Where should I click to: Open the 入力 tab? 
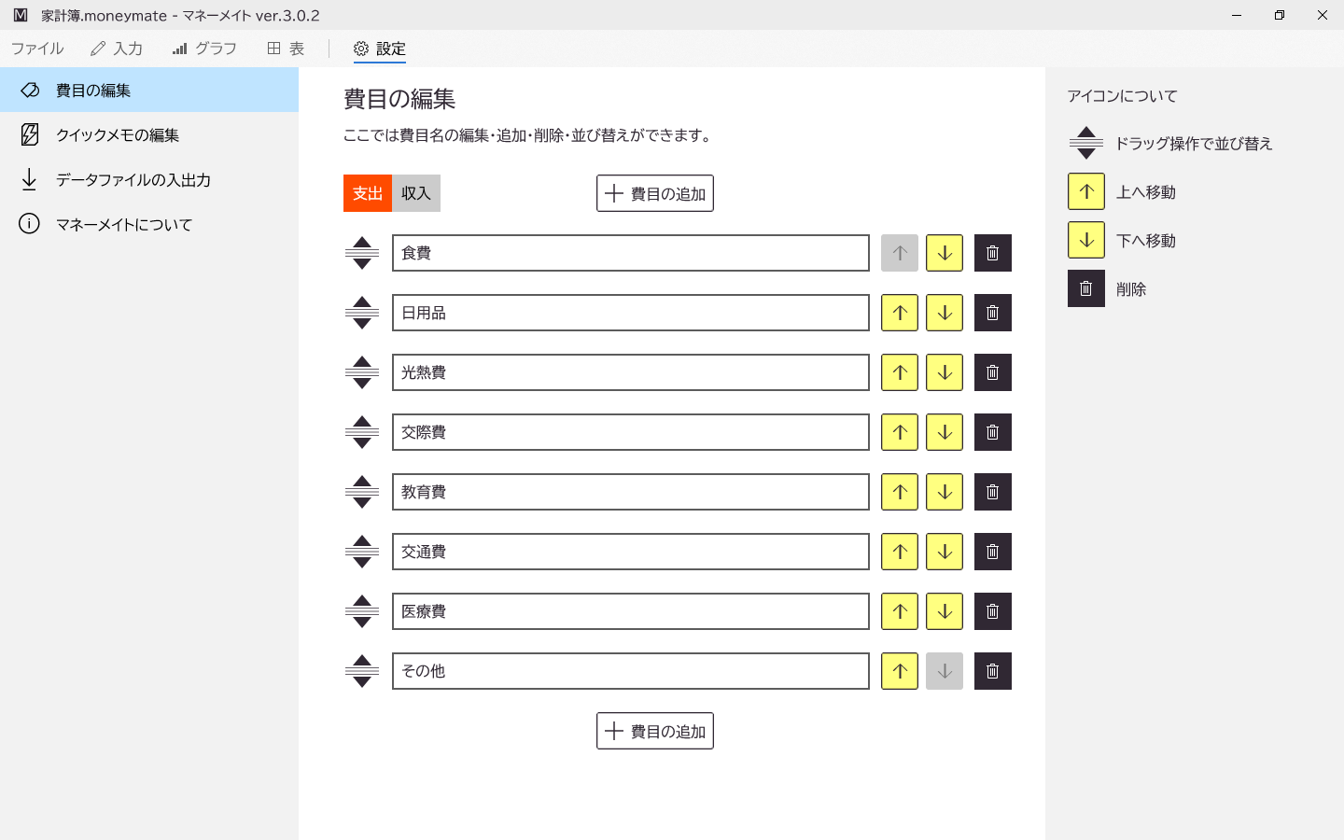pos(117,49)
